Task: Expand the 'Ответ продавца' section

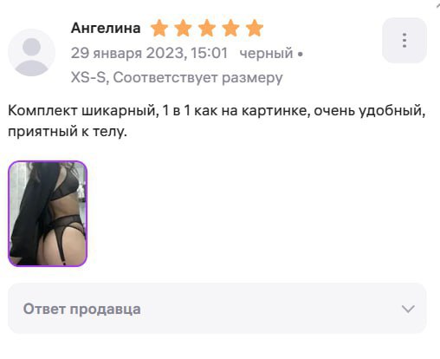Action: 217,309
